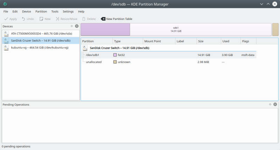Open the Tools menu
280x150 pixels.
pyautogui.click(x=55, y=12)
